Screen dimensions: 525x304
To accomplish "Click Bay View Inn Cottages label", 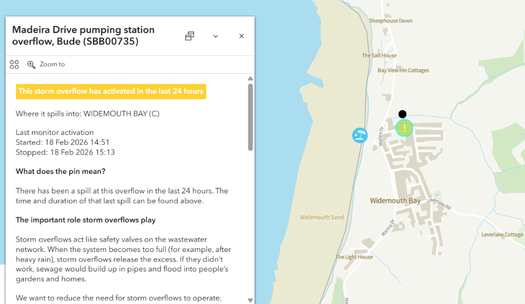I will pos(403,70).
